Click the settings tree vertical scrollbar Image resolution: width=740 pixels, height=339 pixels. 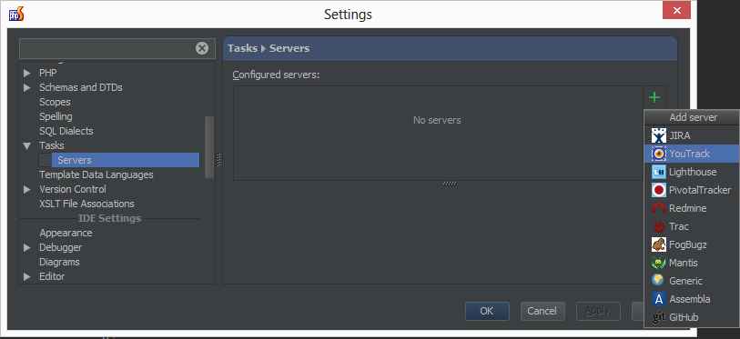209,147
